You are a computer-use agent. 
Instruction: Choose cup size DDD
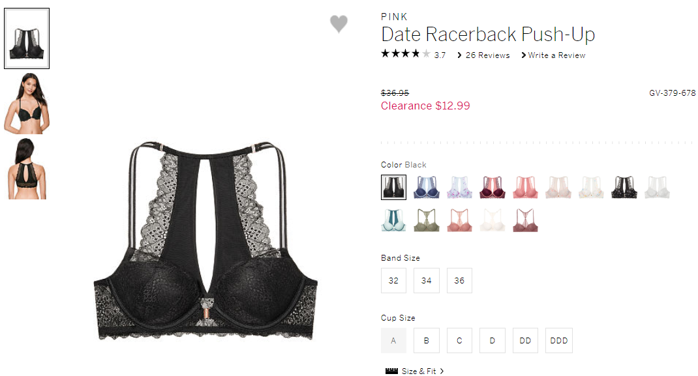coord(559,340)
